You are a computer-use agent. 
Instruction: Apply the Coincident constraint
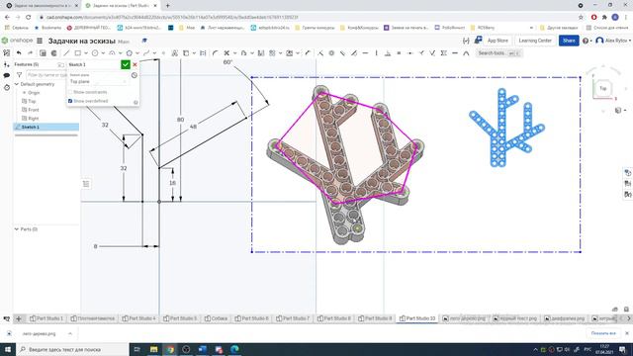pyautogui.click(x=320, y=52)
